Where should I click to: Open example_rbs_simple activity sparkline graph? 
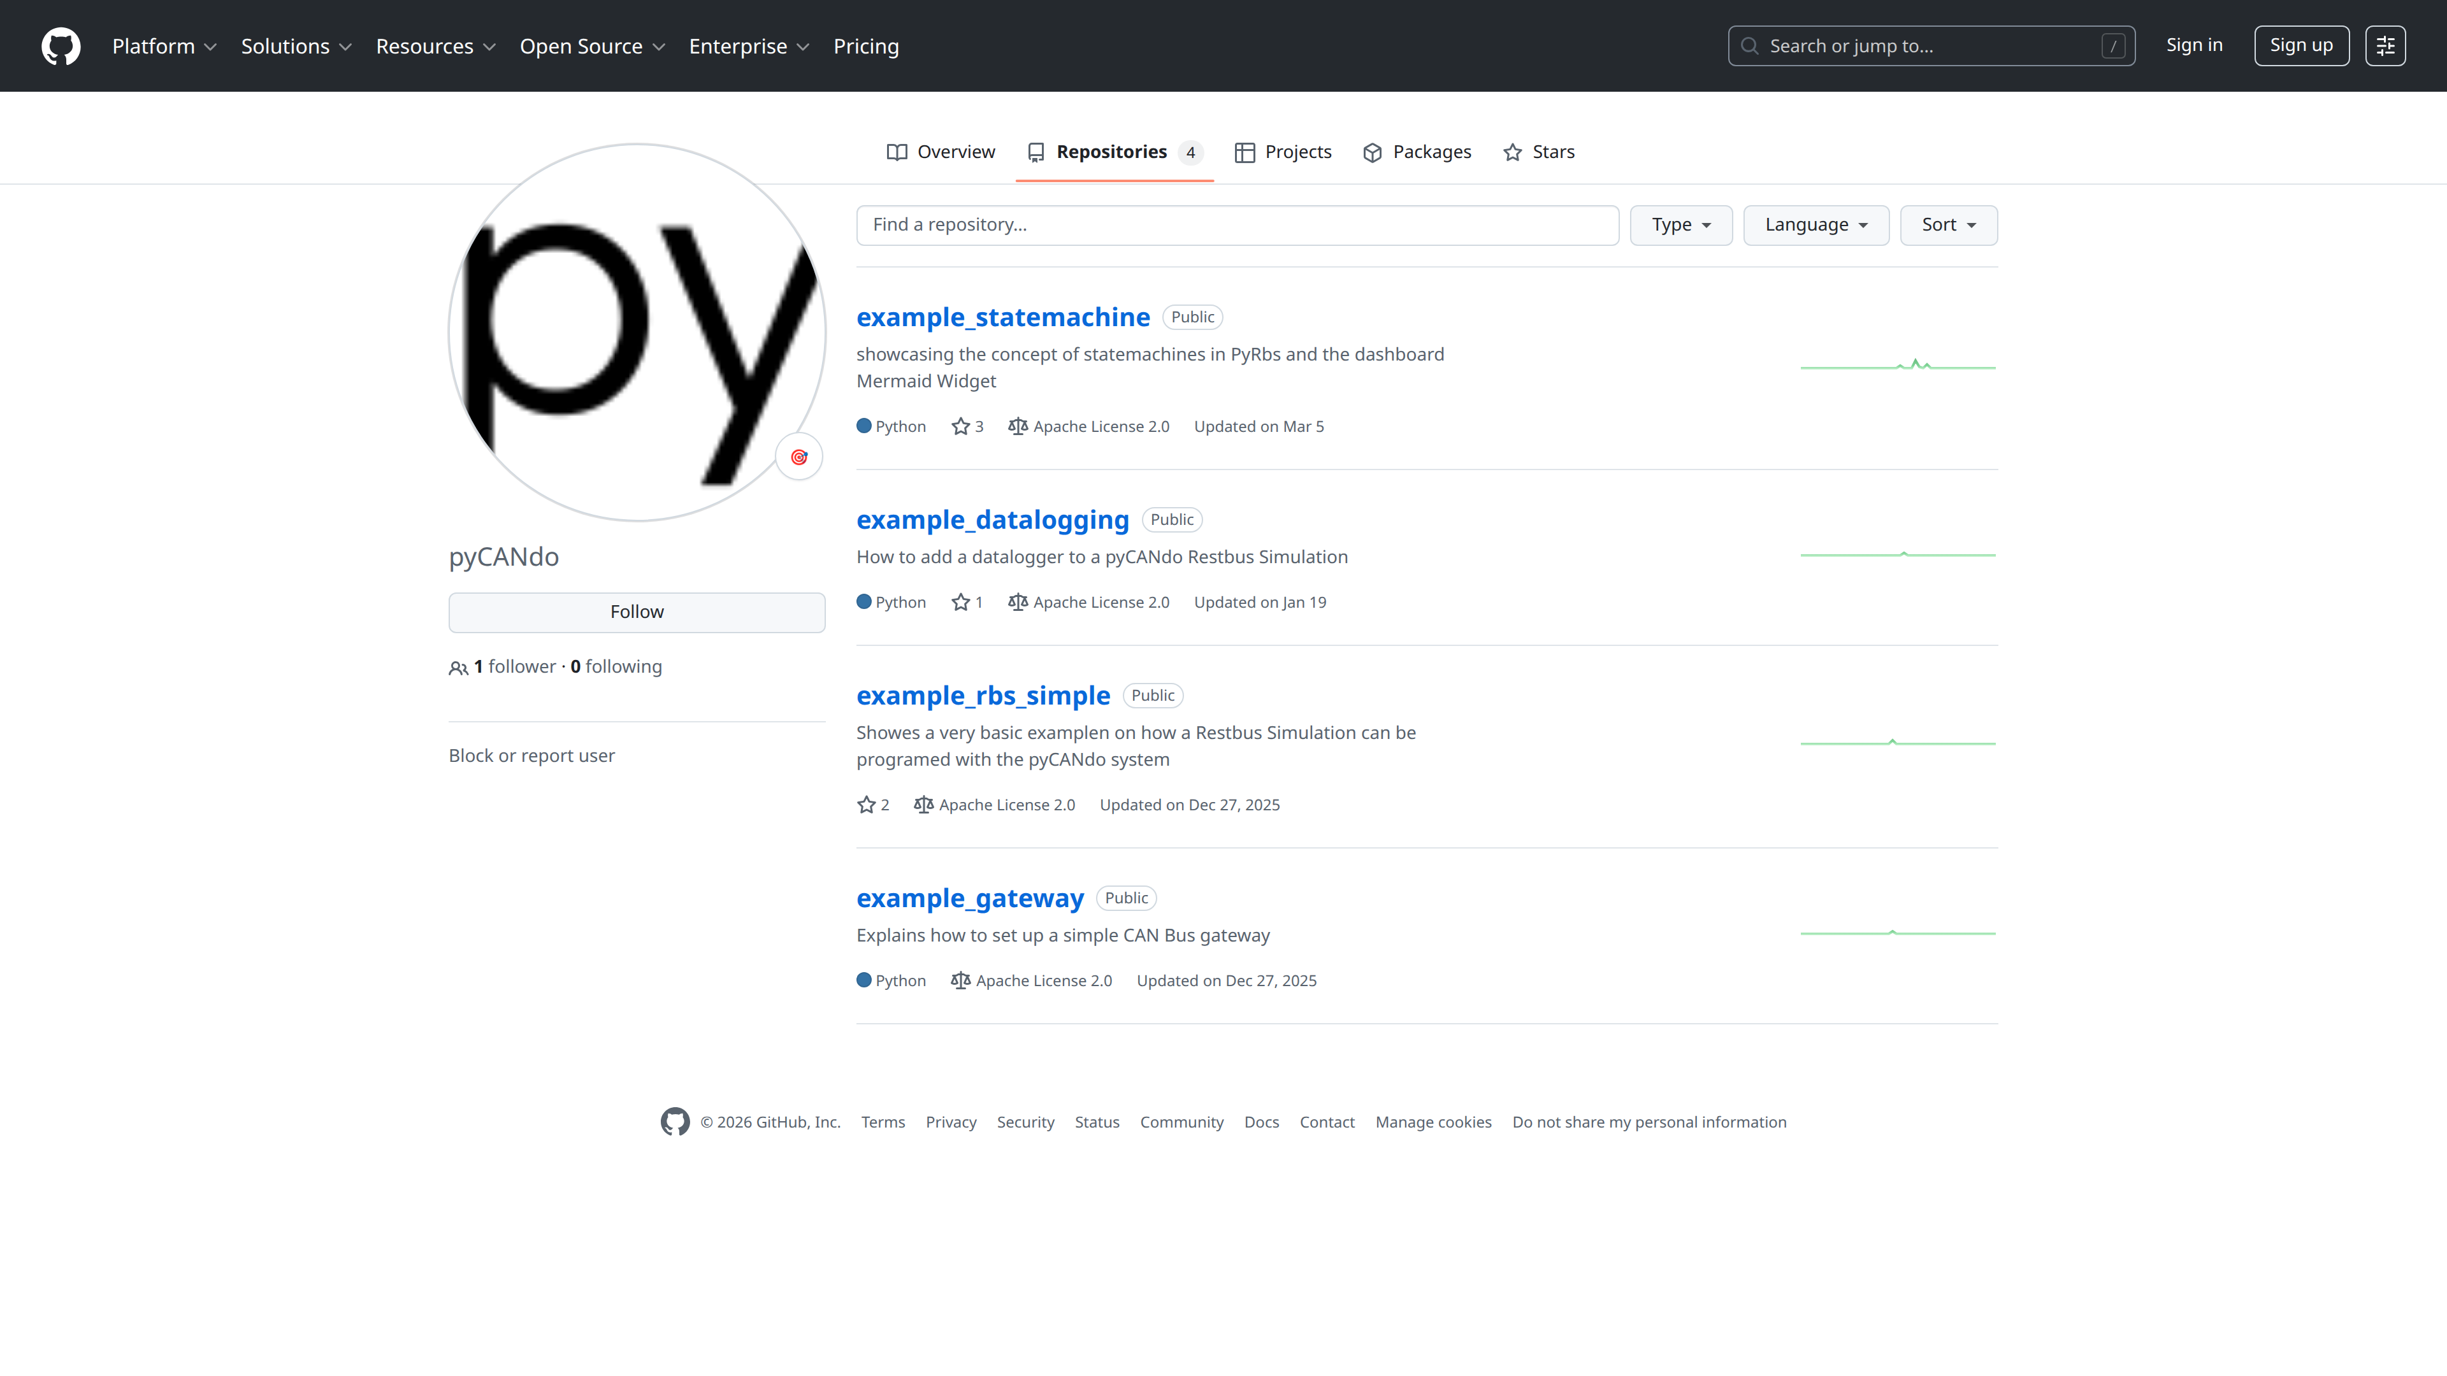[1898, 742]
